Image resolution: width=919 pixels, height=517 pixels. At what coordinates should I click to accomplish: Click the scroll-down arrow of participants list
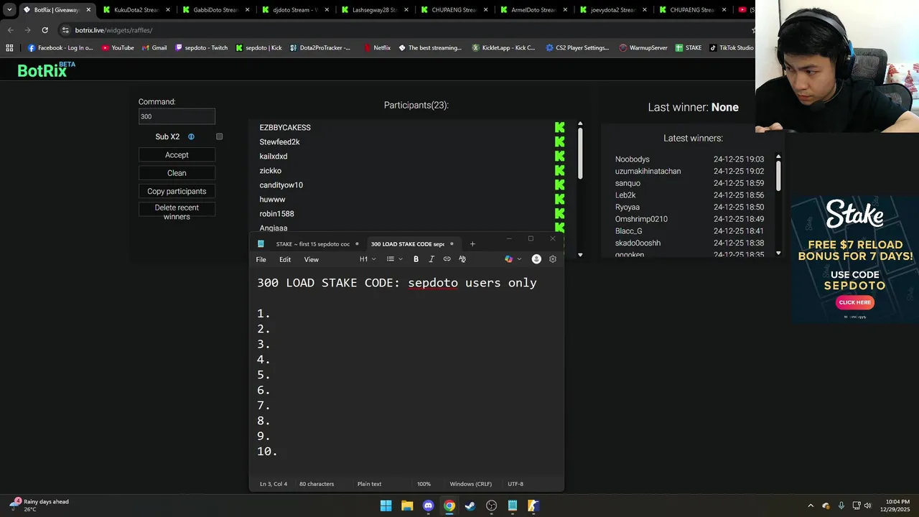pyautogui.click(x=580, y=254)
